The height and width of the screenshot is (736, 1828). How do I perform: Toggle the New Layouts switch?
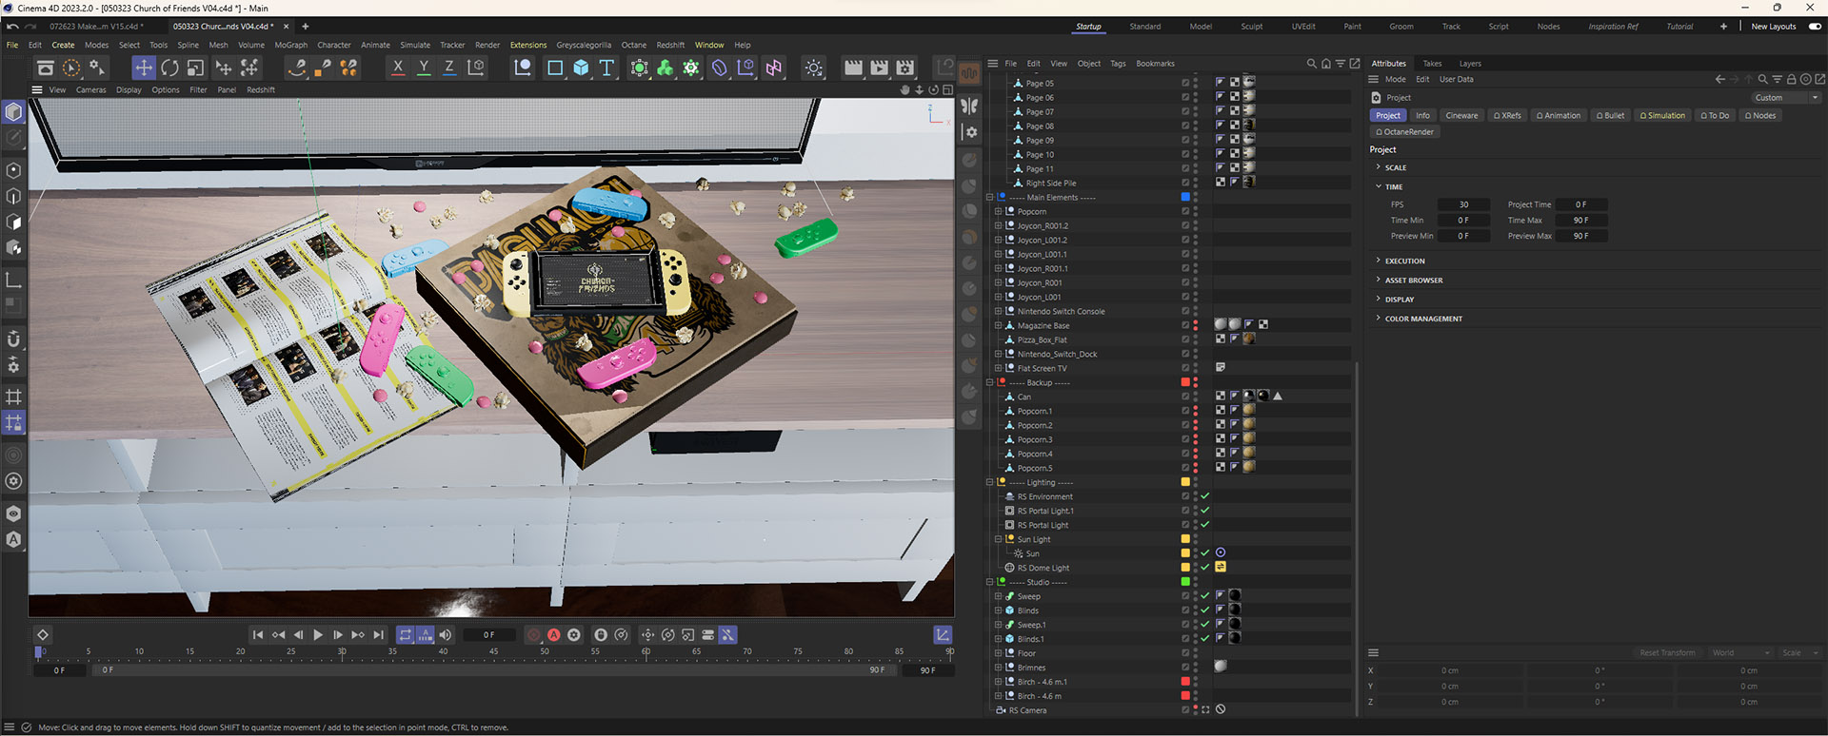1815,27
